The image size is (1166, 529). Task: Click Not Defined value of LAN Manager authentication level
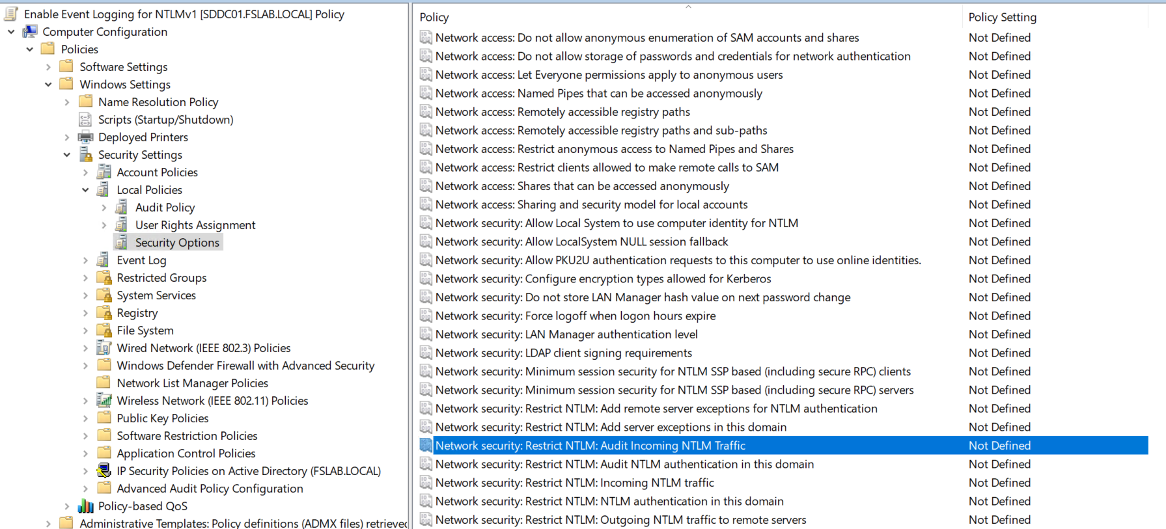click(x=999, y=334)
